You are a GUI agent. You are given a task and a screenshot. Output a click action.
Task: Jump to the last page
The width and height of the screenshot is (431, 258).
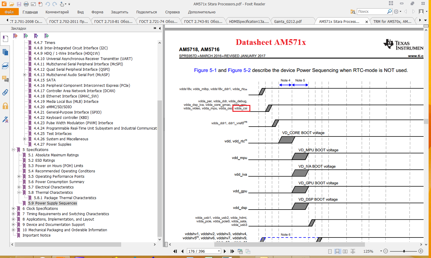232,251
